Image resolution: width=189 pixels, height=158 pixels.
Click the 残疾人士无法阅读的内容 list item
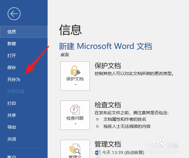(x=127, y=126)
